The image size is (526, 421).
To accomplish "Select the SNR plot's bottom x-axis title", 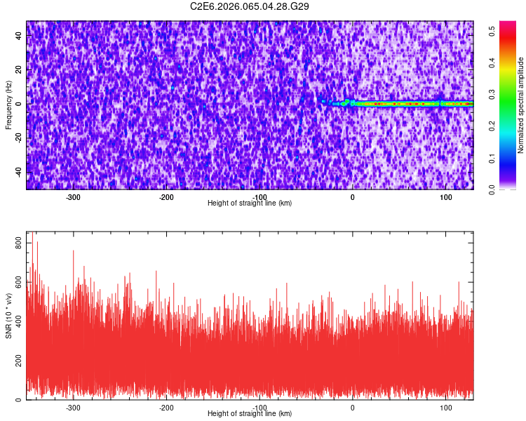I will tap(250, 414).
